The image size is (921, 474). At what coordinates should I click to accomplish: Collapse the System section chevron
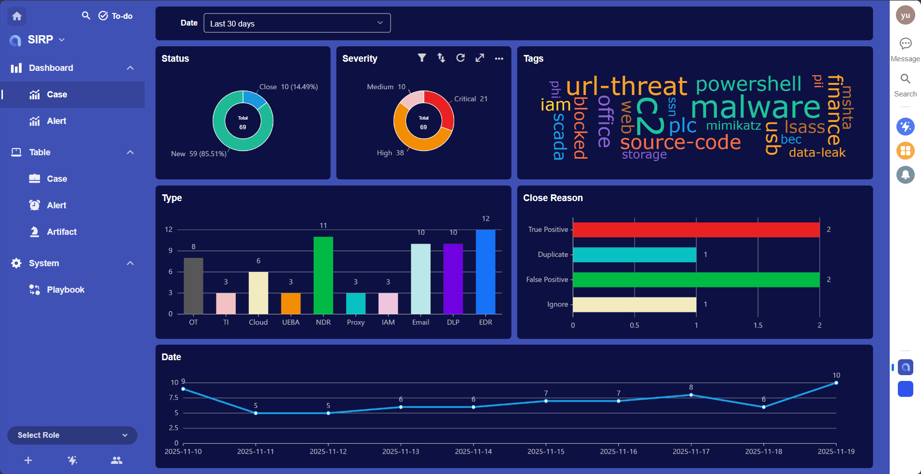(x=130, y=263)
